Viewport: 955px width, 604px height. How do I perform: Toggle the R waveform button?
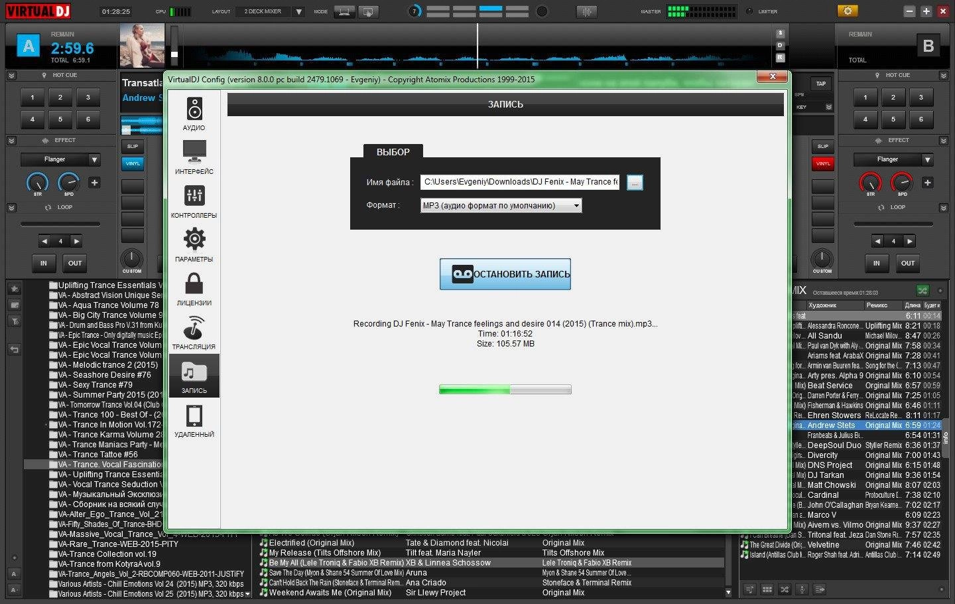click(780, 58)
